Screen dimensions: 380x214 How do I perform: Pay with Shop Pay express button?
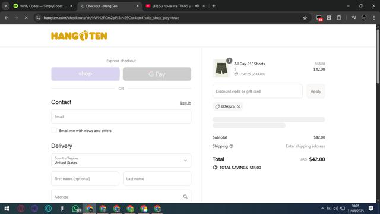click(x=85, y=74)
